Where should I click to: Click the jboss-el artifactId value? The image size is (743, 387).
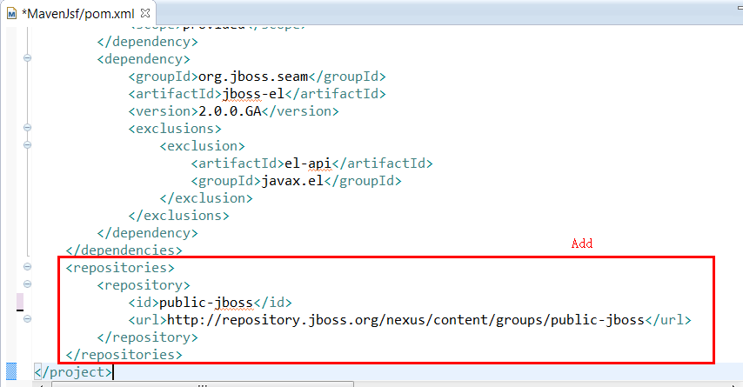tap(255, 94)
